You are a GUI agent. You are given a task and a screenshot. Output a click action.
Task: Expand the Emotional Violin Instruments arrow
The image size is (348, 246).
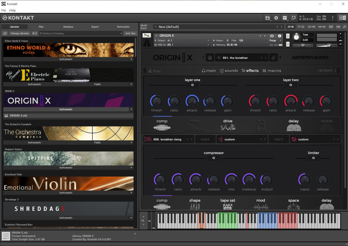coord(131,193)
